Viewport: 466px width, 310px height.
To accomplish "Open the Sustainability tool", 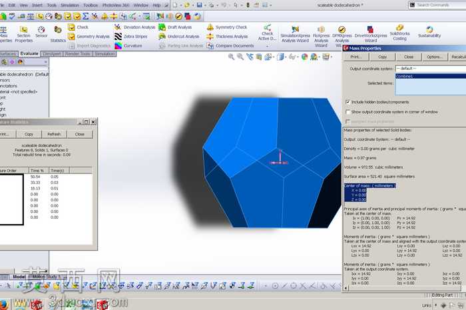I will coord(429,32).
